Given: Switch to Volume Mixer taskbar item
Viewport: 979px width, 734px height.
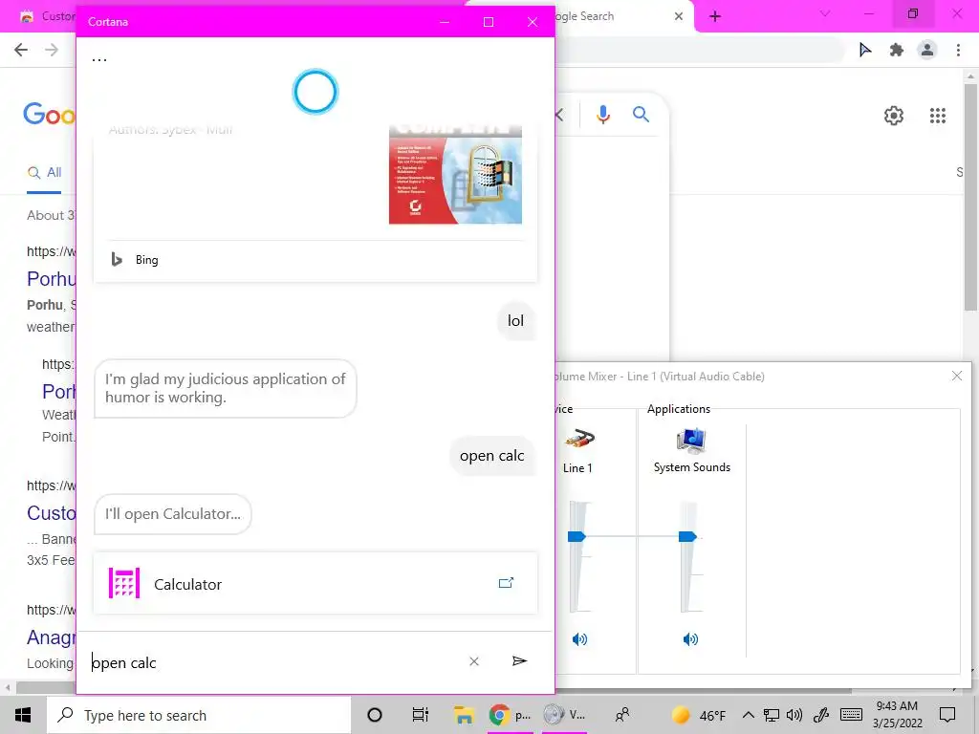Looking at the screenshot, I should 564,715.
